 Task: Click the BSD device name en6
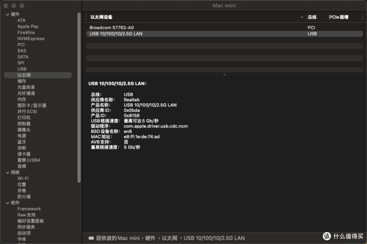tap(128, 132)
